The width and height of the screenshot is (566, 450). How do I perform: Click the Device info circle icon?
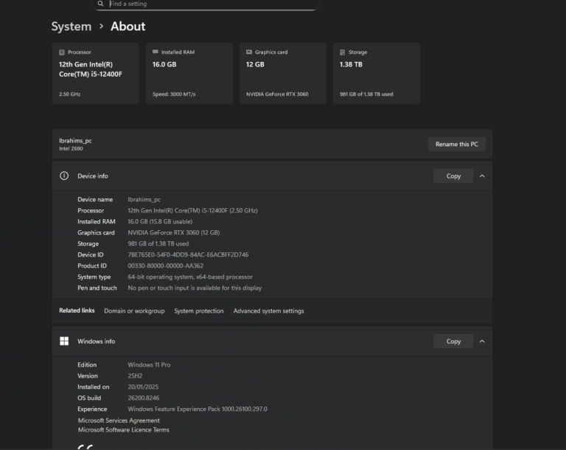pos(64,176)
